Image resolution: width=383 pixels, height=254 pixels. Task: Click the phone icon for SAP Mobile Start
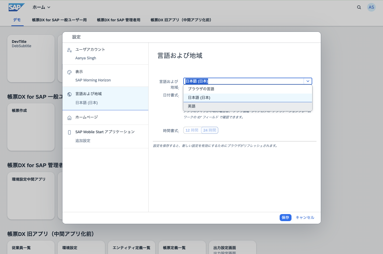point(69,132)
